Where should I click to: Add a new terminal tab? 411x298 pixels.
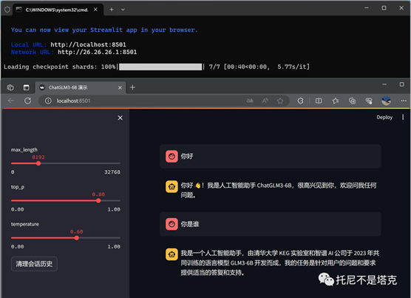(112, 10)
